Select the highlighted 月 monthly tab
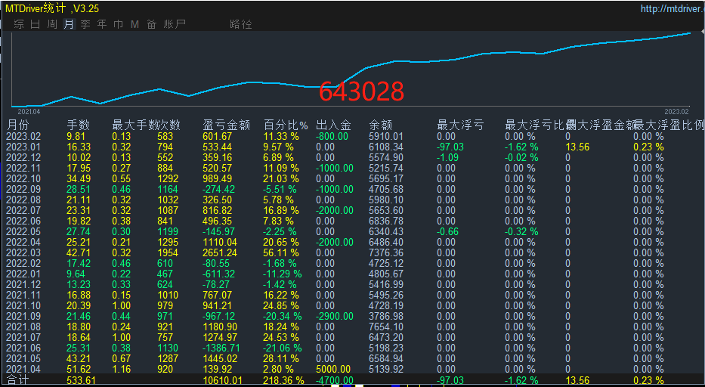Screen dimensions: 705x387 [x=69, y=24]
